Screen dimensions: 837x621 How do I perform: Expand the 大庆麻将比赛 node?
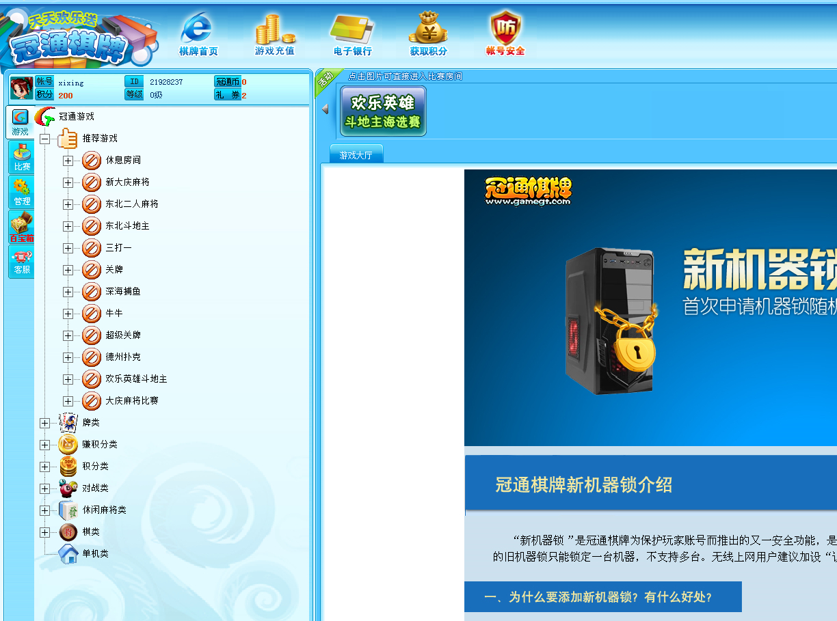tap(68, 401)
